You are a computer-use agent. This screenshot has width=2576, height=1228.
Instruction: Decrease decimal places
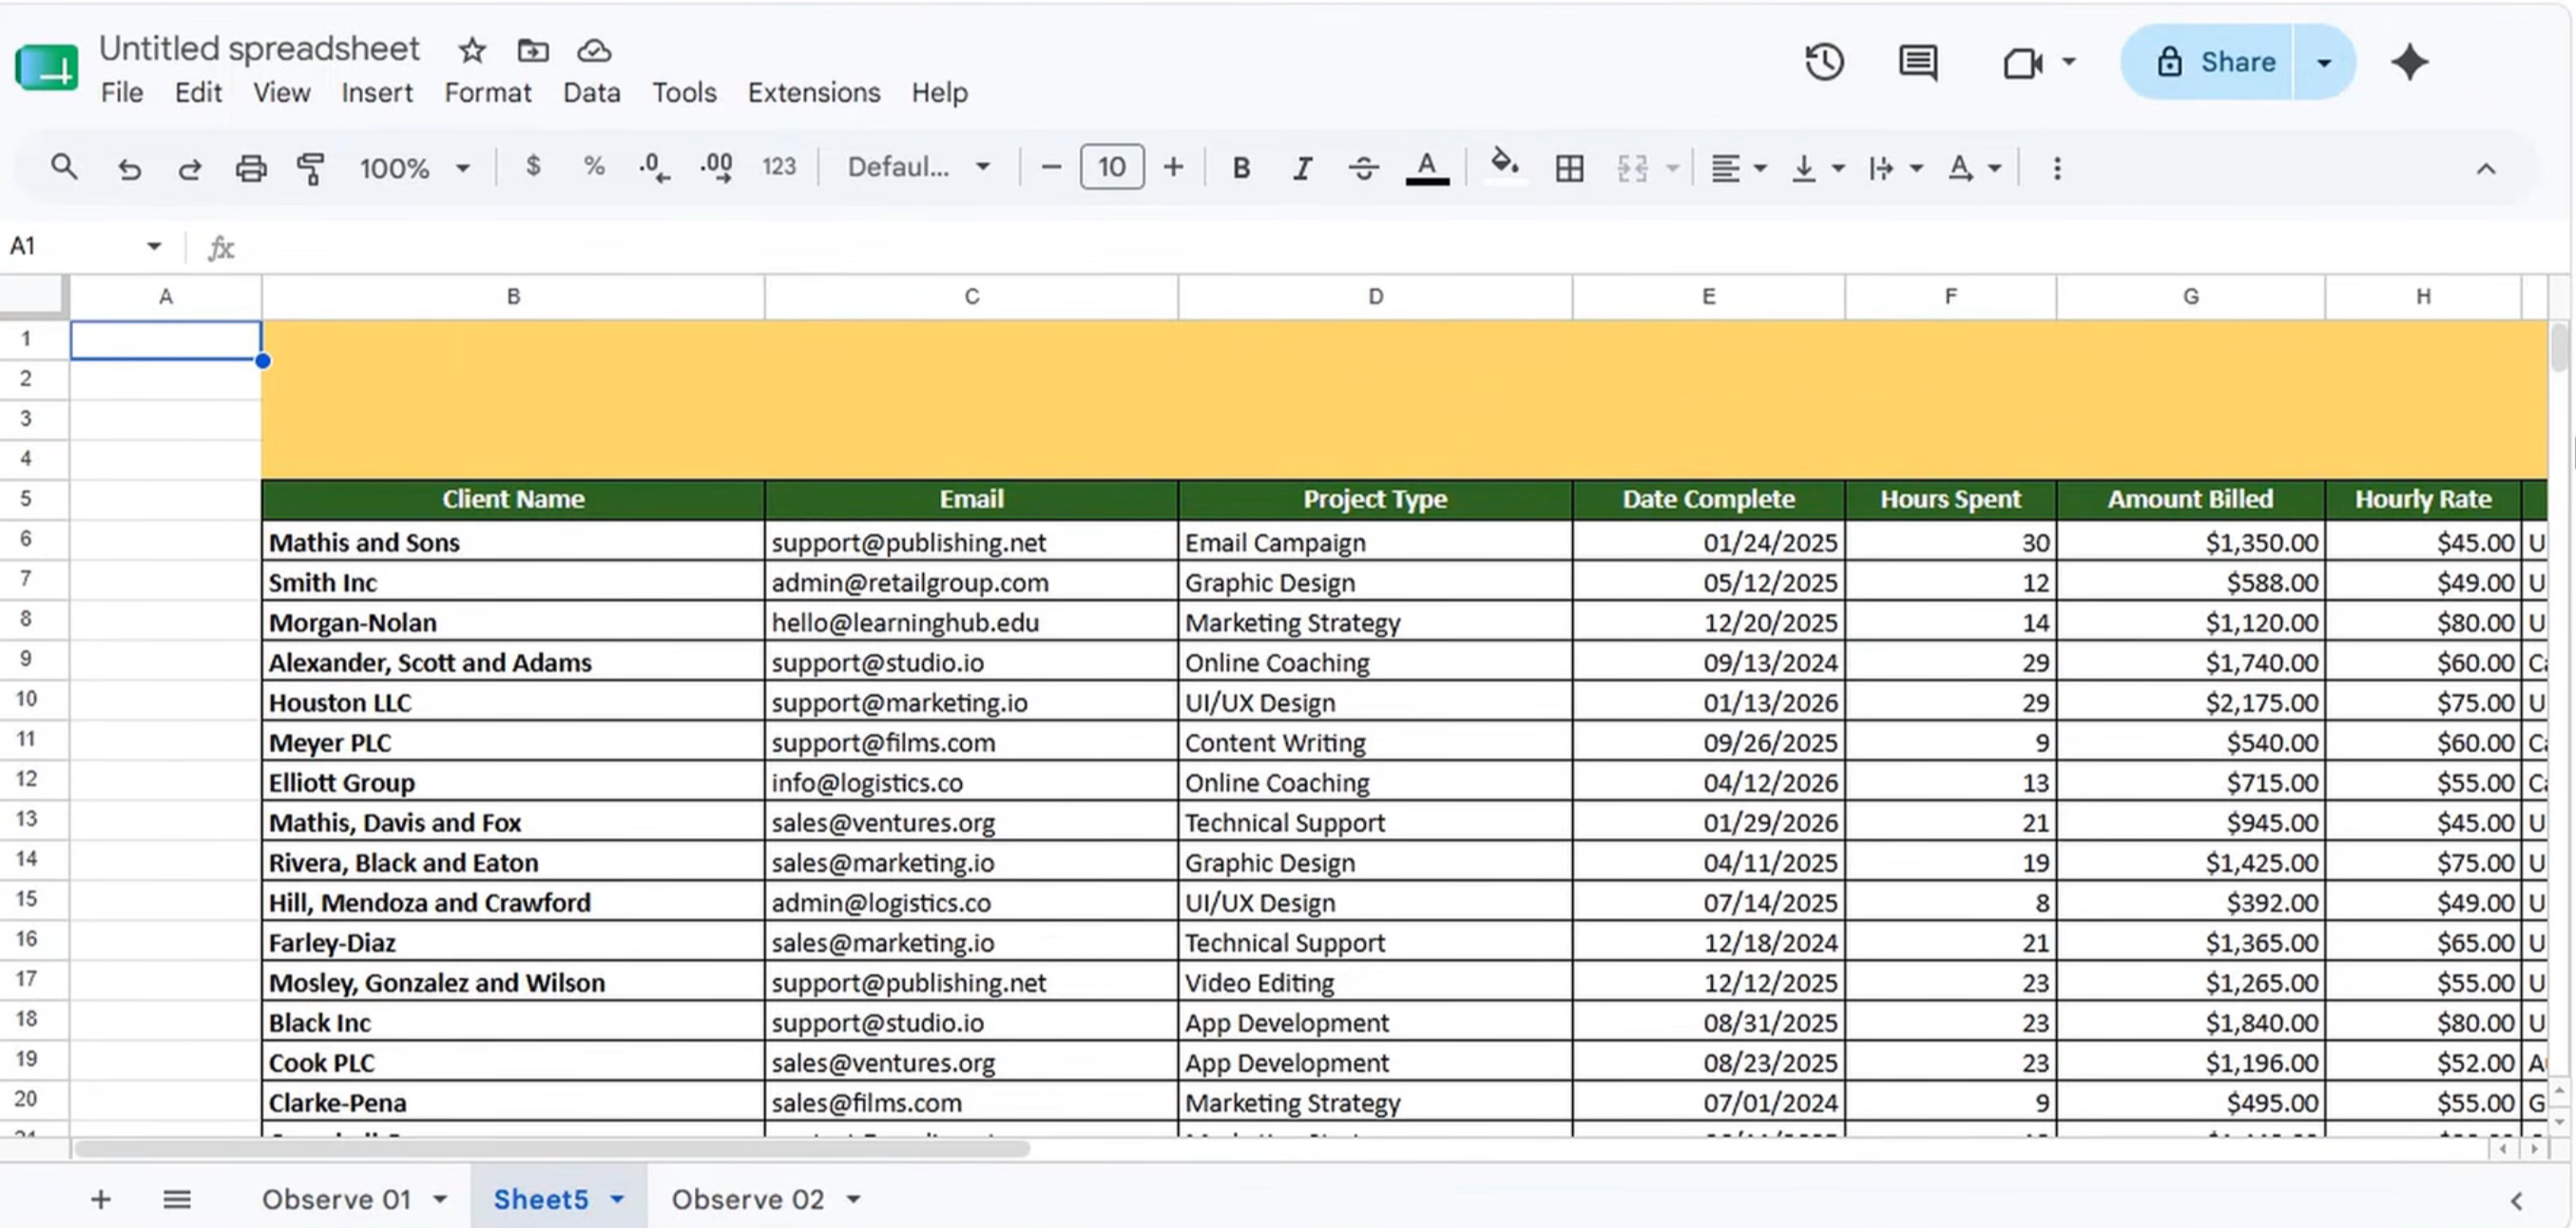coord(654,167)
